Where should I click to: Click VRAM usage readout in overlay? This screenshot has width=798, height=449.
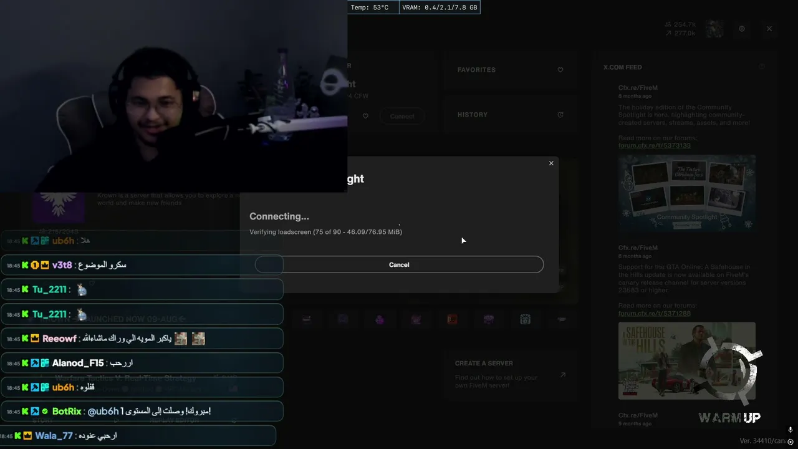[x=440, y=7]
